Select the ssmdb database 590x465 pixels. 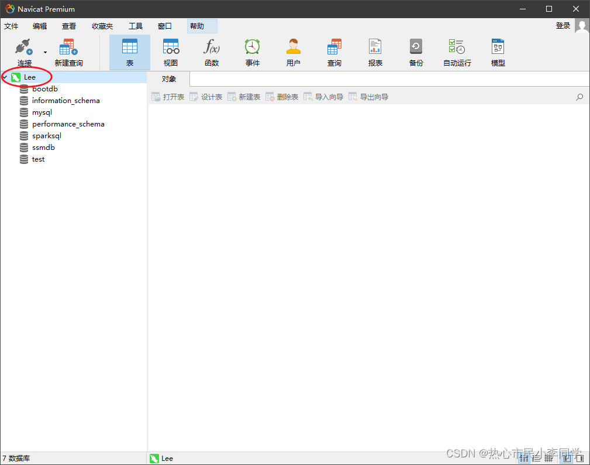(43, 148)
